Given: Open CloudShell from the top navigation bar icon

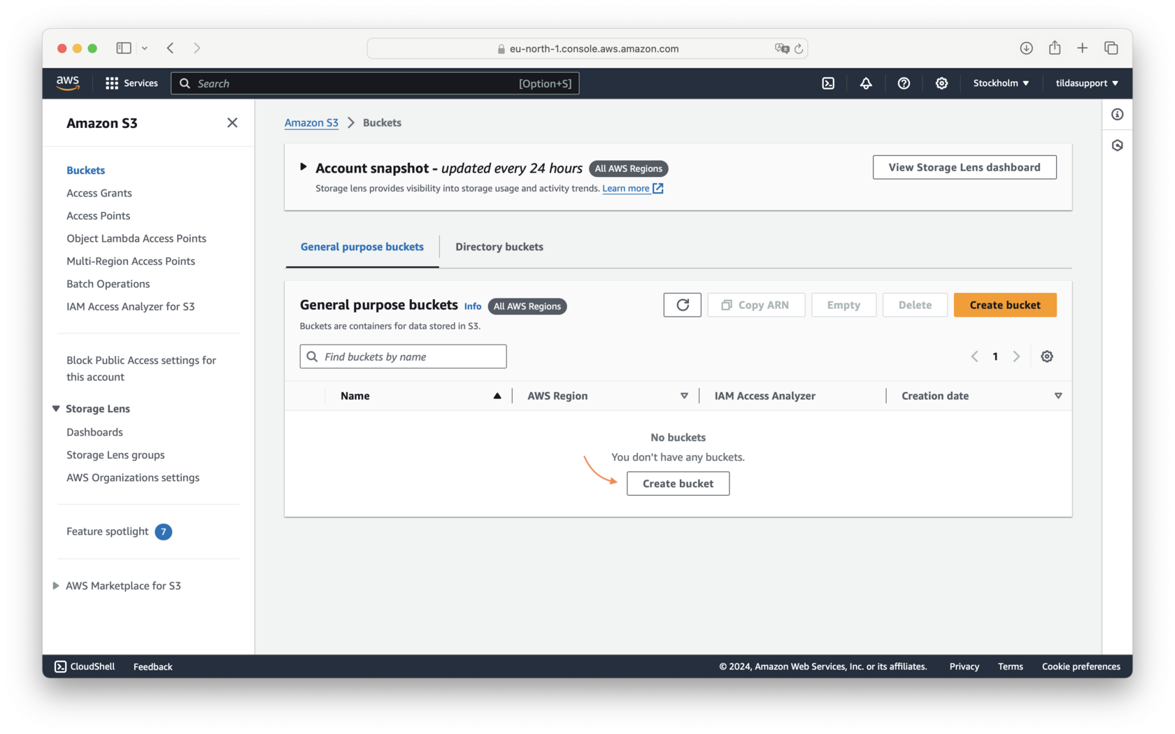Looking at the screenshot, I should coord(828,83).
